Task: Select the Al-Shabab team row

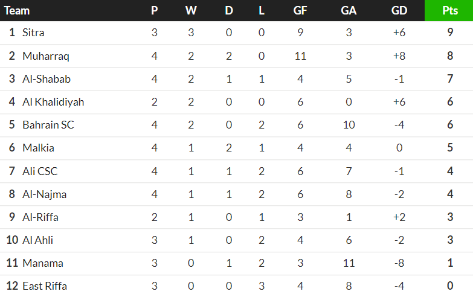Action: tap(47, 79)
